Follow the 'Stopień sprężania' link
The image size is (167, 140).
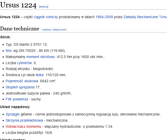pos(20,87)
